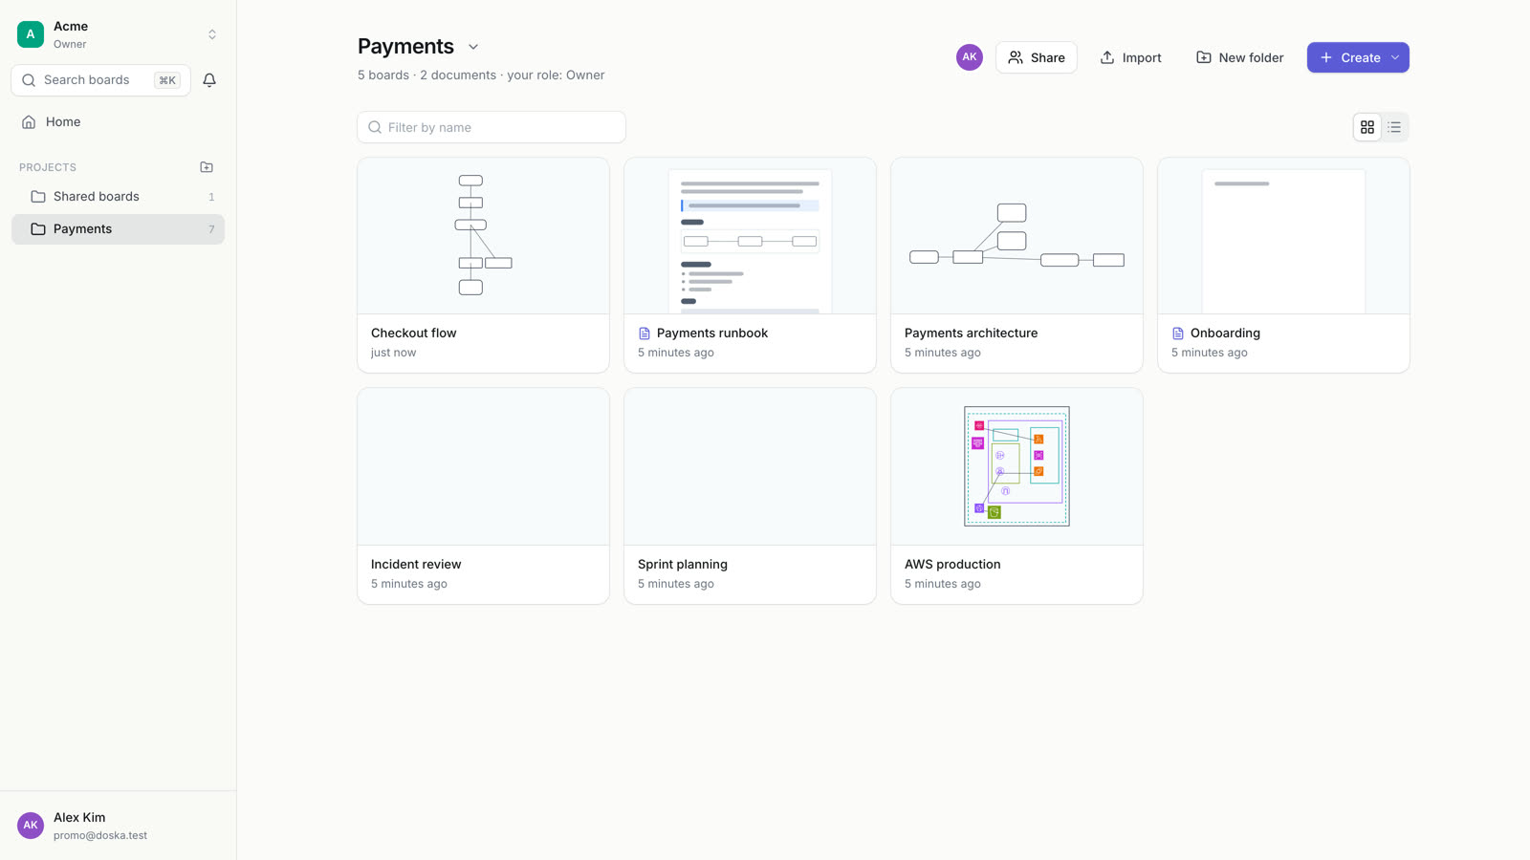
Task: Open the Payments architecture board thumbnail
Action: coord(1016,236)
